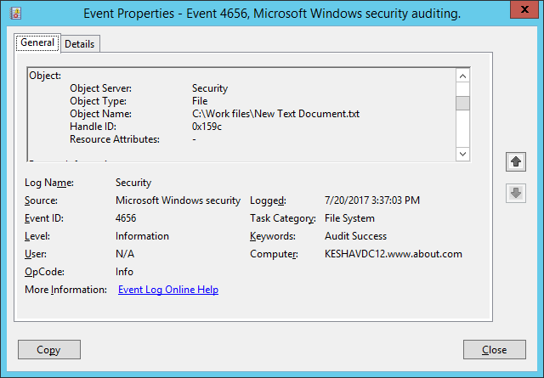
Task: Click the next event down arrow button
Action: coord(516,193)
